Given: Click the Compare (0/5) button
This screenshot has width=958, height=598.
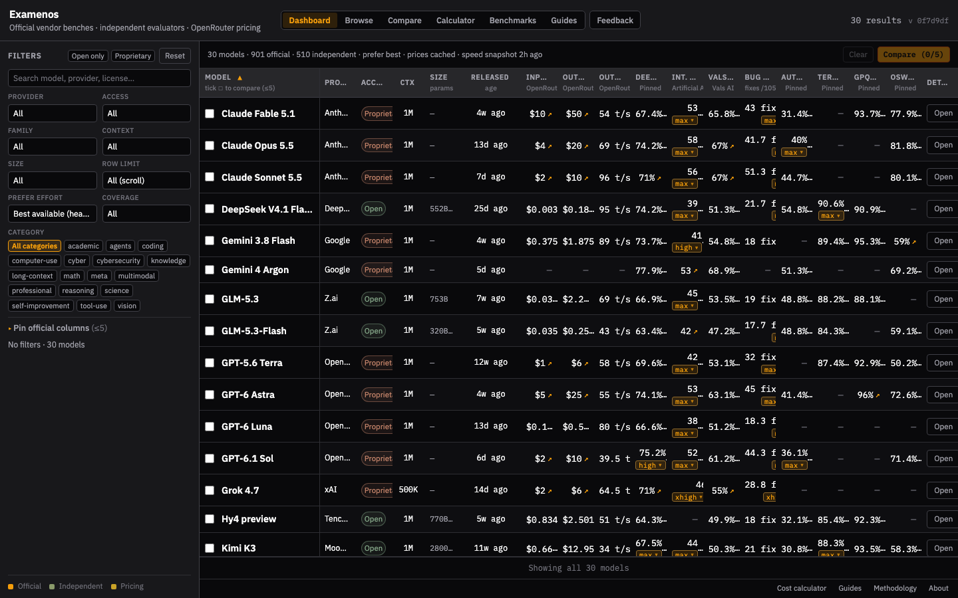Looking at the screenshot, I should coord(913,54).
